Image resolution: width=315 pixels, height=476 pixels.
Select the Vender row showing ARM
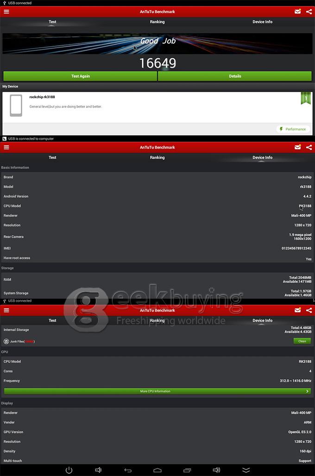(157, 423)
